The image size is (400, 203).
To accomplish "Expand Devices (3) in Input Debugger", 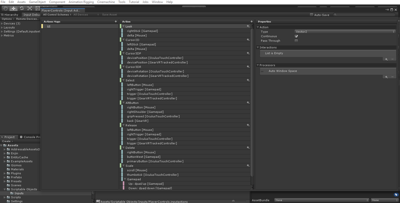I will pyautogui.click(x=2, y=23).
